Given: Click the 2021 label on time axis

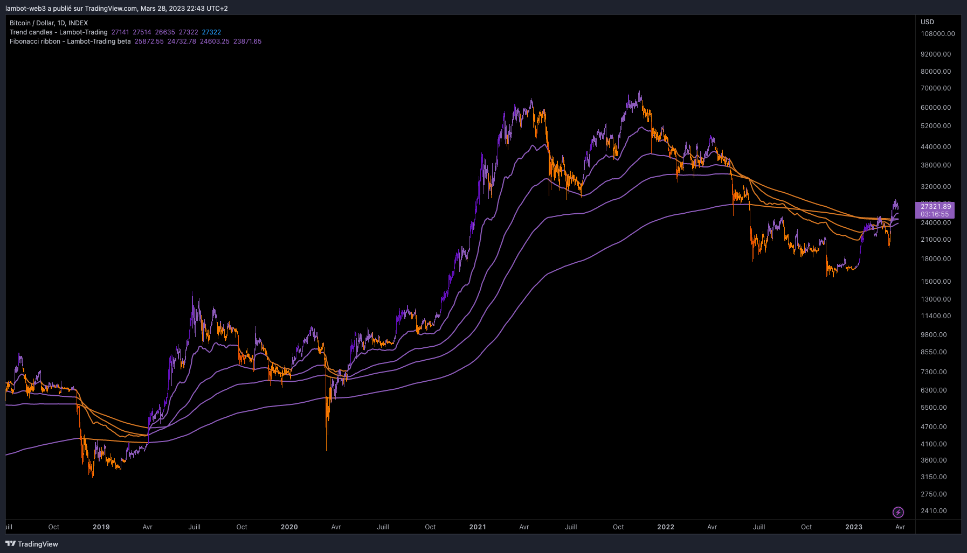Looking at the screenshot, I should [x=478, y=527].
